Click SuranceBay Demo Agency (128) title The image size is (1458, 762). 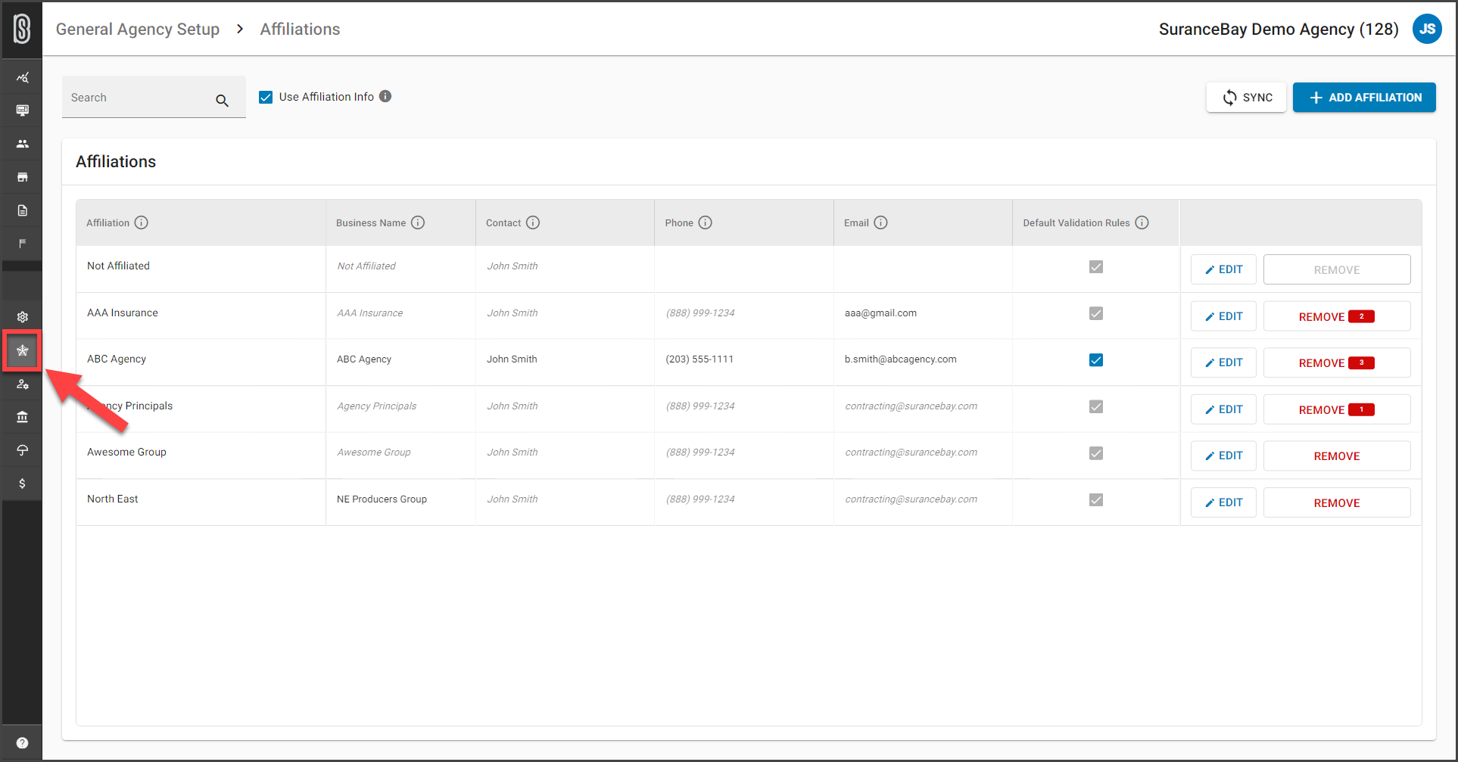pos(1279,30)
